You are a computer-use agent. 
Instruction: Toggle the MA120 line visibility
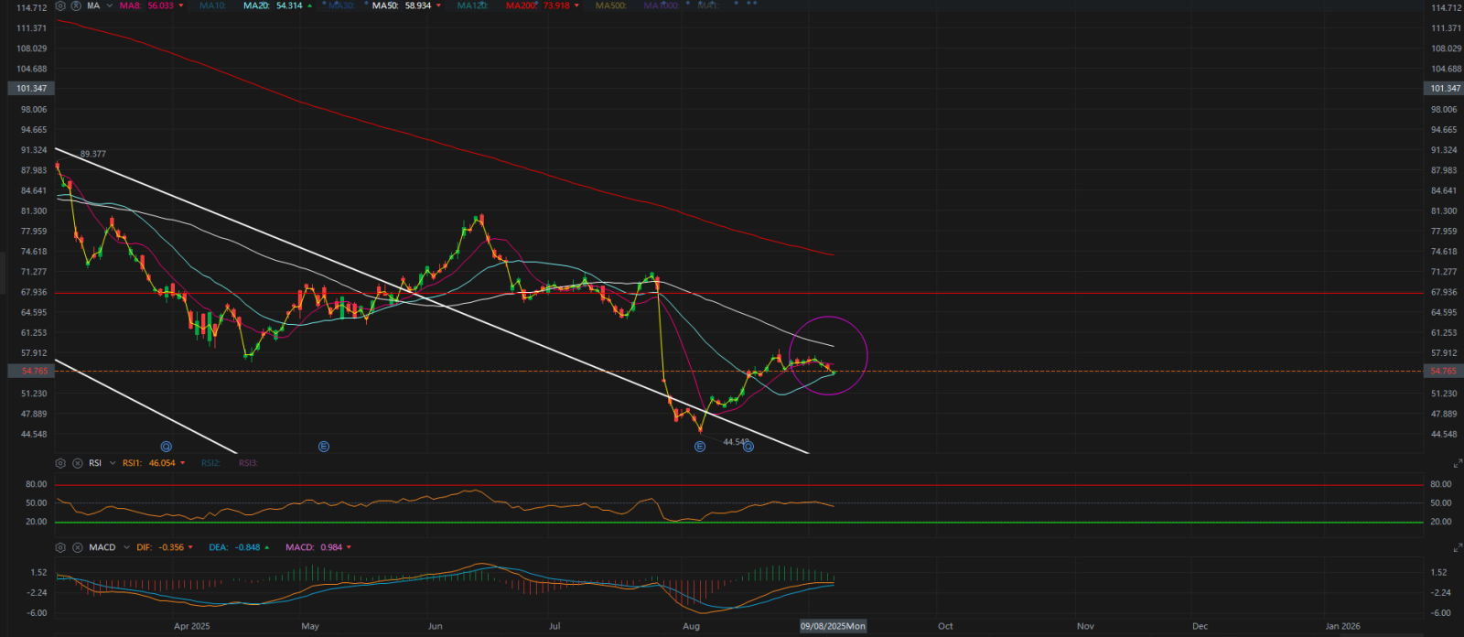click(472, 5)
